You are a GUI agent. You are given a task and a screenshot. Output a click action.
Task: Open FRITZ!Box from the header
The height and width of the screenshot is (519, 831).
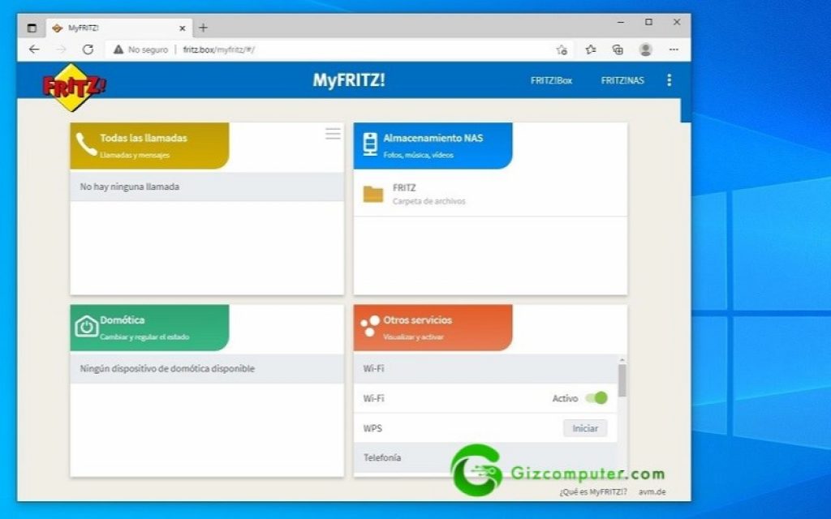(x=551, y=80)
